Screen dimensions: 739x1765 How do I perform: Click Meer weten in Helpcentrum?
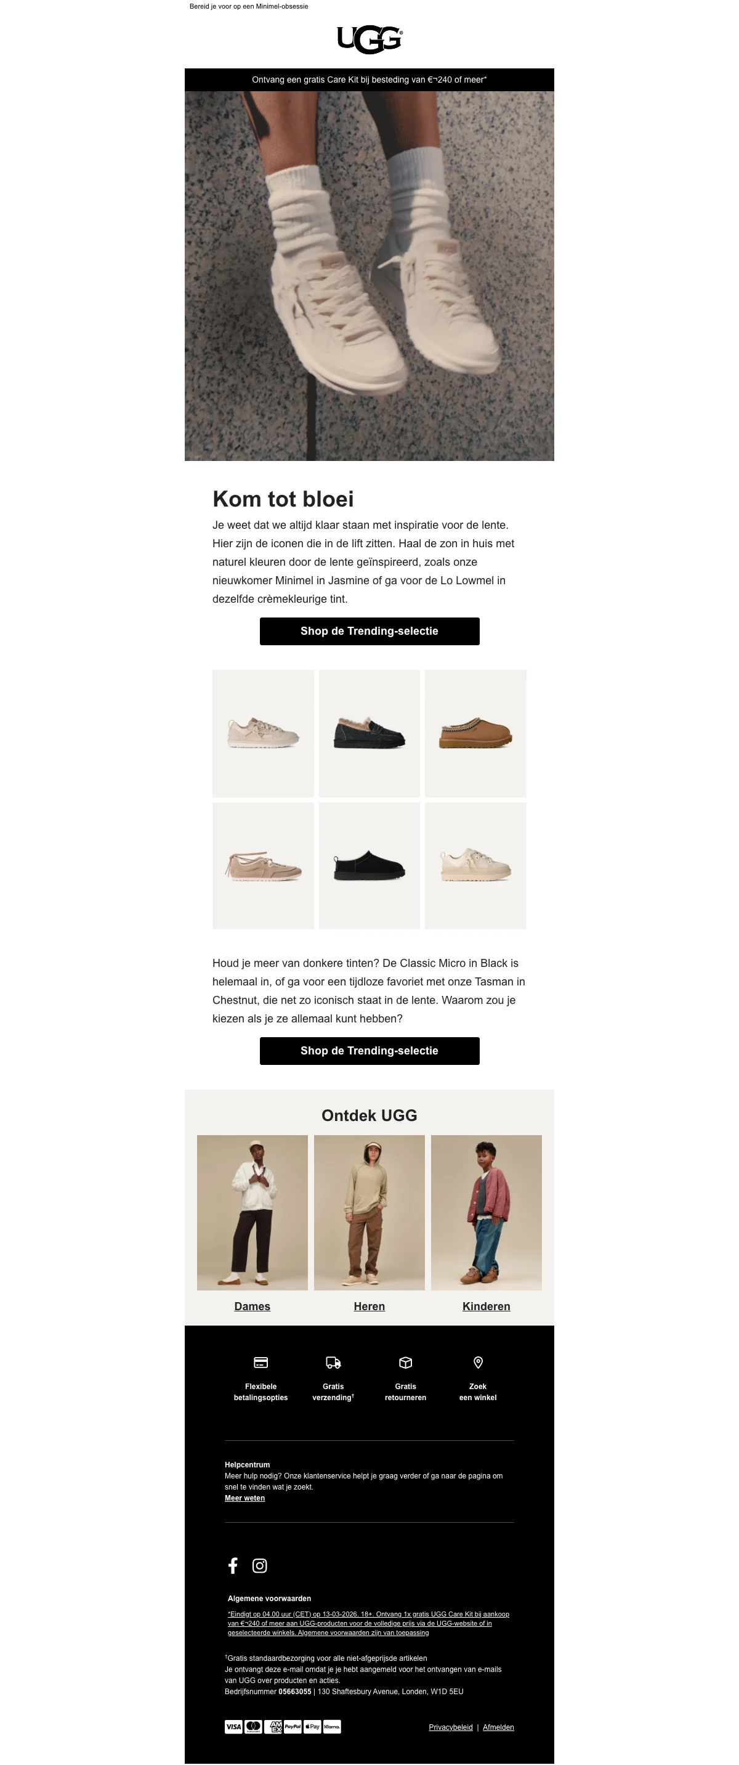[x=244, y=1498]
